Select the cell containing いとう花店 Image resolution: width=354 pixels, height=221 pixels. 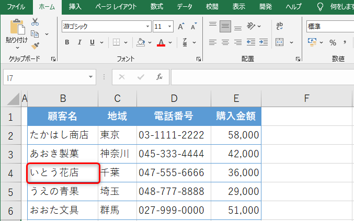[x=63, y=173]
